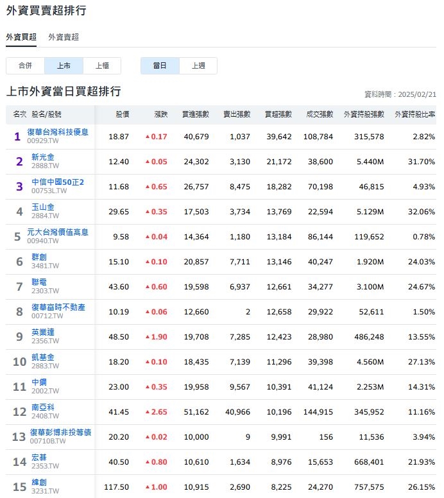Click the 外資買賣超排行 page title

click(x=46, y=10)
